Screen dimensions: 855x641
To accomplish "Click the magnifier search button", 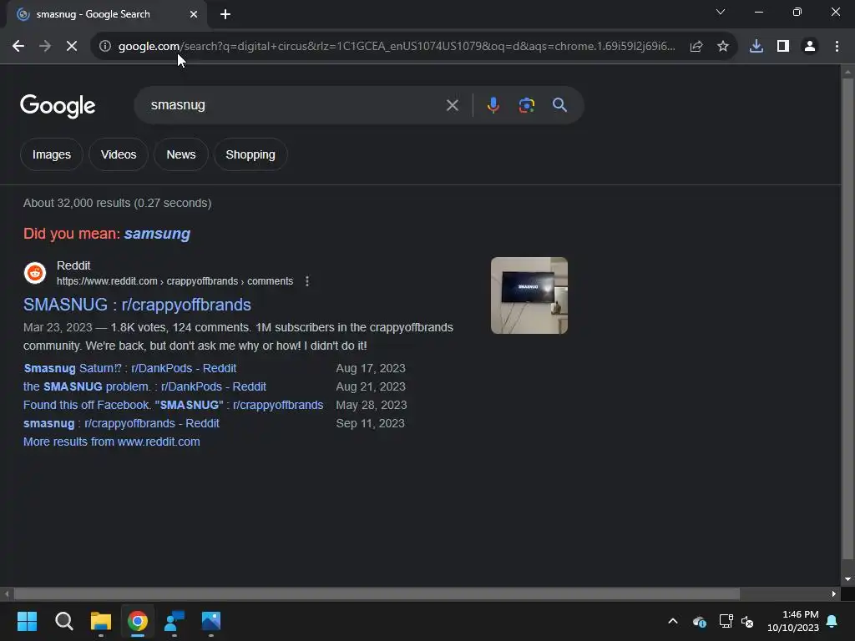I will [560, 105].
